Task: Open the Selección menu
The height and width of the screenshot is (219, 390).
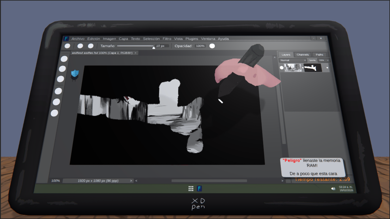Action: 151,39
